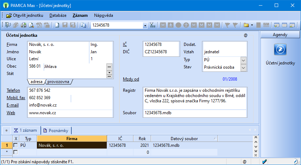
Task: Click the expand-table cross icon
Action: (255, 155)
